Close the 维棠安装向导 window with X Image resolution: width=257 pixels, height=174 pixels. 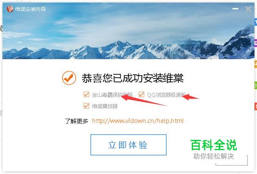[248, 9]
